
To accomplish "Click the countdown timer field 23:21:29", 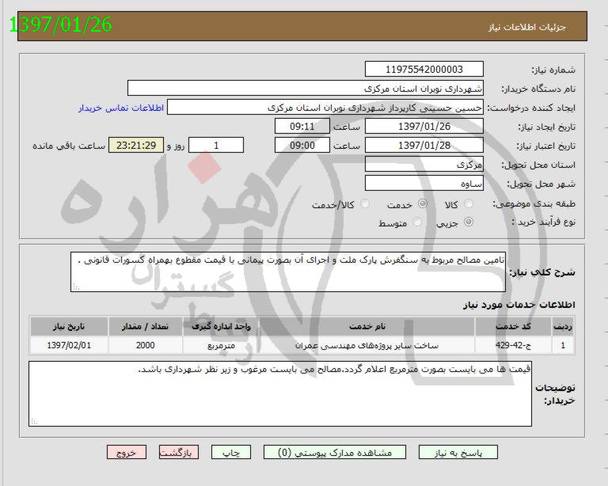I will tap(136, 146).
